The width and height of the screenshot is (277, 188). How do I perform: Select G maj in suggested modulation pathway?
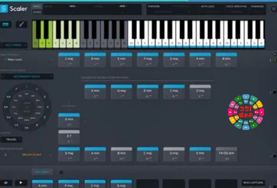[x=121, y=92]
